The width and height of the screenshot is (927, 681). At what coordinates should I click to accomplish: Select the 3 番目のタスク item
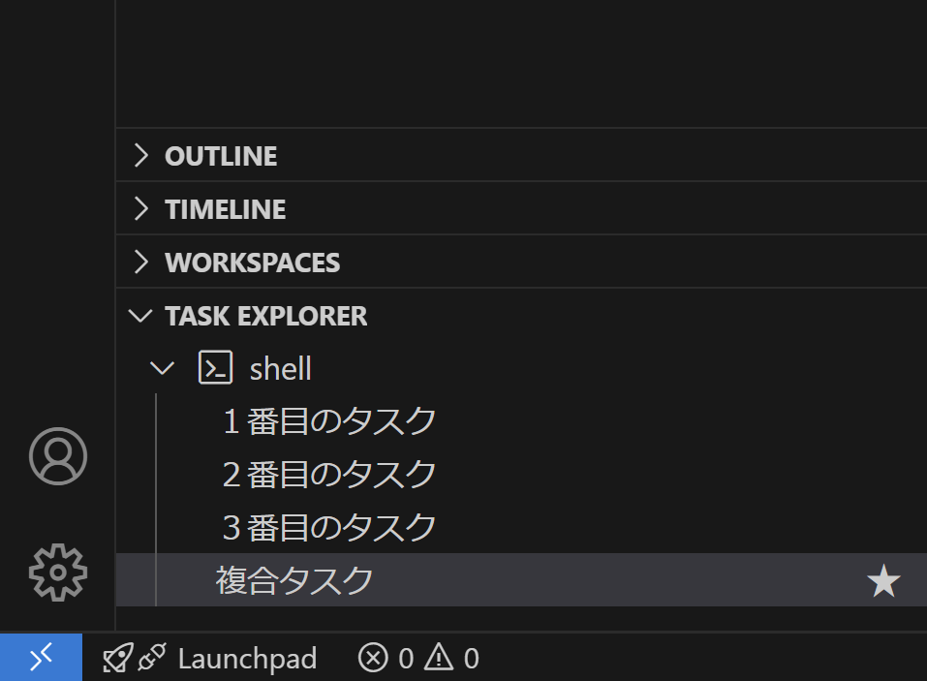521,527
